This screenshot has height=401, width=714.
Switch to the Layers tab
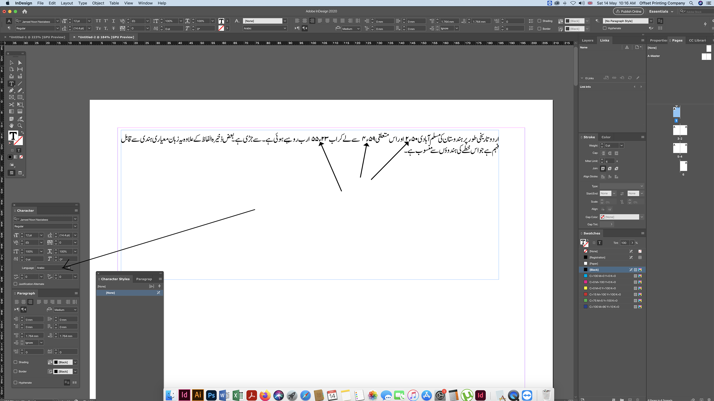click(587, 40)
